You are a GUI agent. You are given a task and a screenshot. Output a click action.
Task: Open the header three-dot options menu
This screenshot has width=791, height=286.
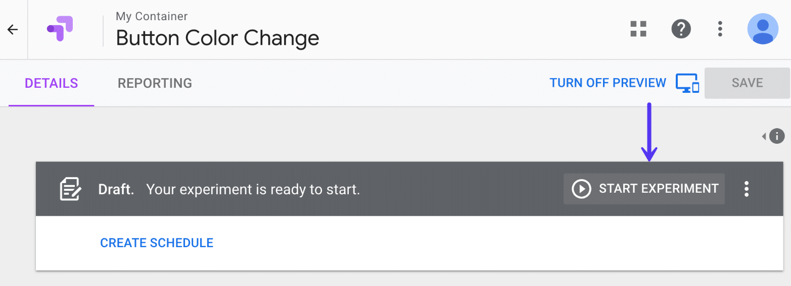tap(720, 29)
